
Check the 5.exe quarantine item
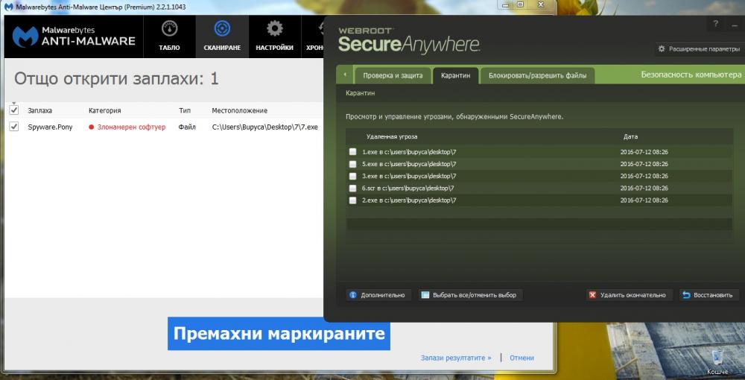click(x=352, y=164)
